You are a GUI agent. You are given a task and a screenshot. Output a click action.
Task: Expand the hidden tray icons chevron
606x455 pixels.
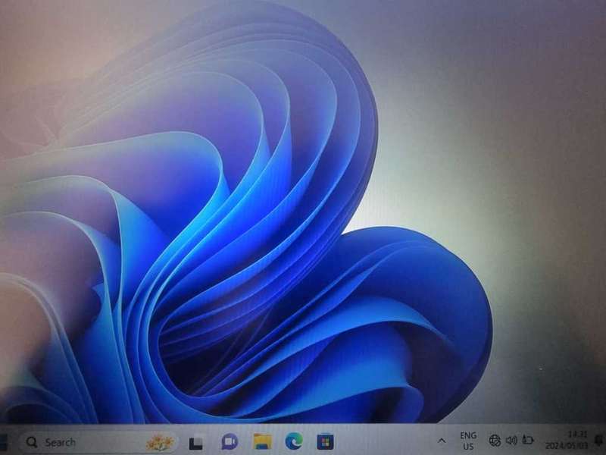point(442,441)
